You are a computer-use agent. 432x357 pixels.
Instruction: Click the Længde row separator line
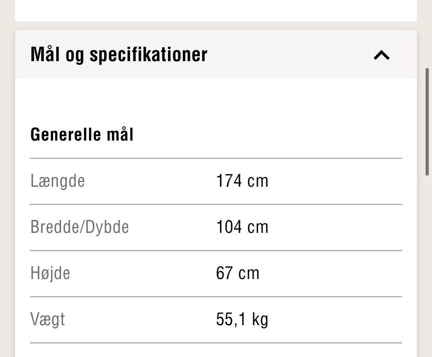[215, 204]
